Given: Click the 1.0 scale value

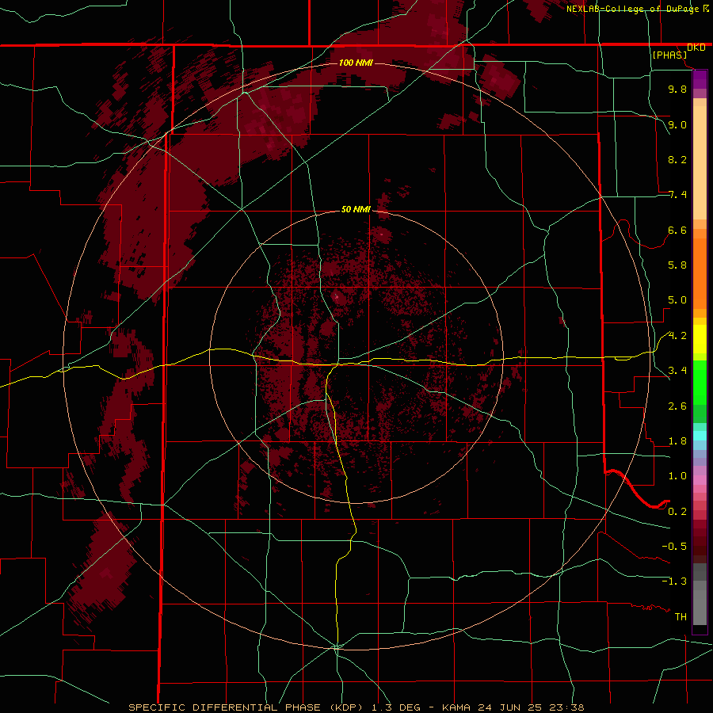Looking at the screenshot, I should (x=677, y=476).
